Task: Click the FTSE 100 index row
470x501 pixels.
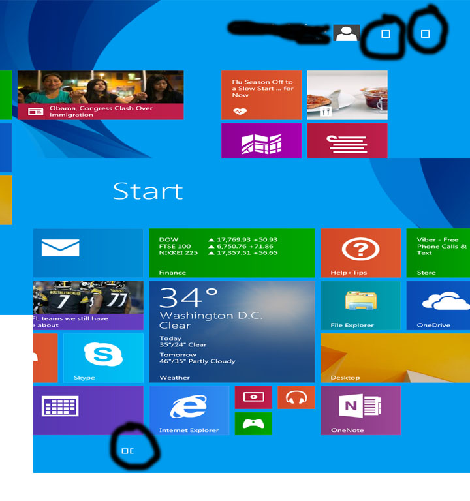Action: point(216,247)
